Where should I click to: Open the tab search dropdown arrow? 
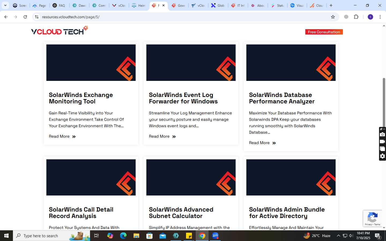[5, 5]
